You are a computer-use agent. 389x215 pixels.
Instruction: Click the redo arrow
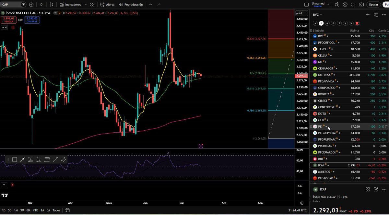pos(159,5)
